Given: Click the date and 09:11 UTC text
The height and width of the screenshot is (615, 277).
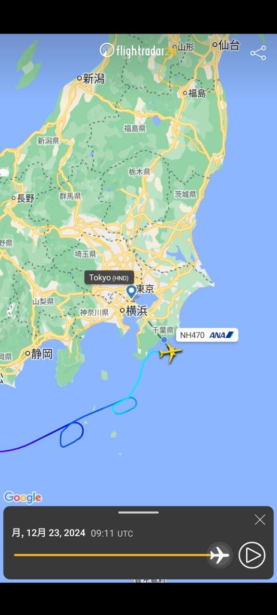Looking at the screenshot, I should tap(72, 533).
